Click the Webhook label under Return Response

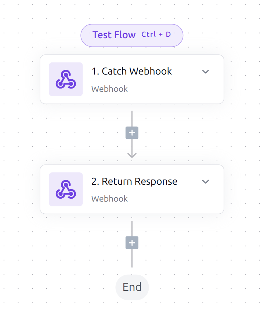(x=109, y=199)
